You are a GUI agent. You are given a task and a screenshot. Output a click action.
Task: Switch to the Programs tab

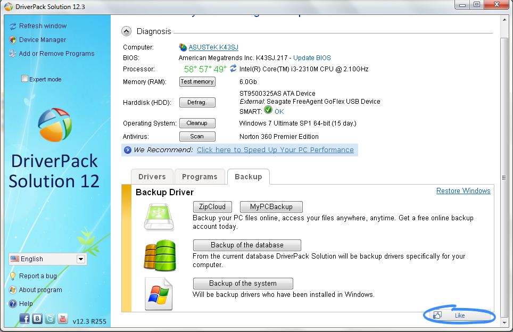200,177
